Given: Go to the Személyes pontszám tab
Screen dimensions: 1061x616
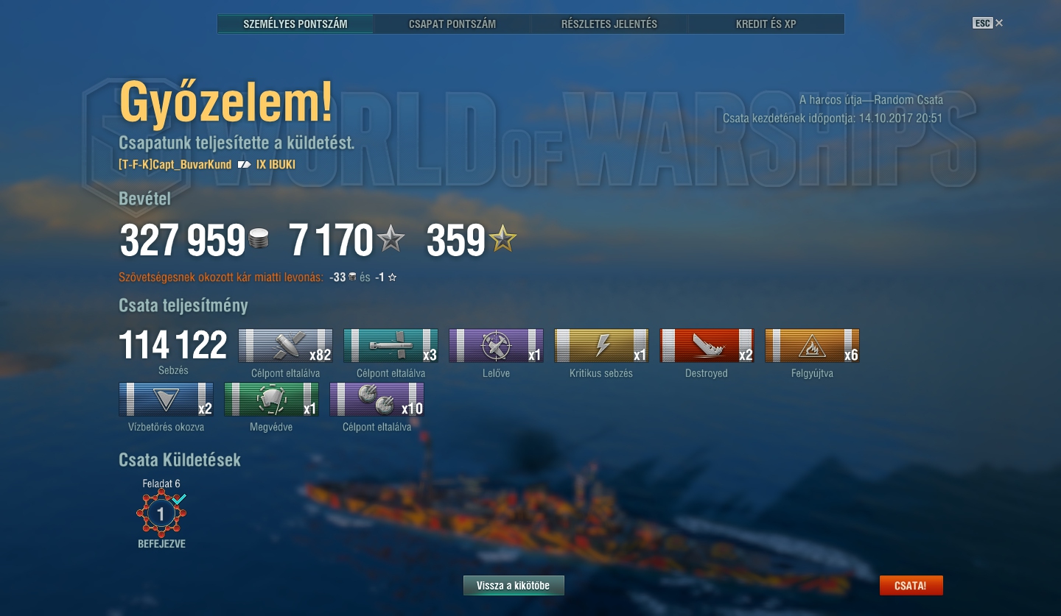Looking at the screenshot, I should (295, 24).
